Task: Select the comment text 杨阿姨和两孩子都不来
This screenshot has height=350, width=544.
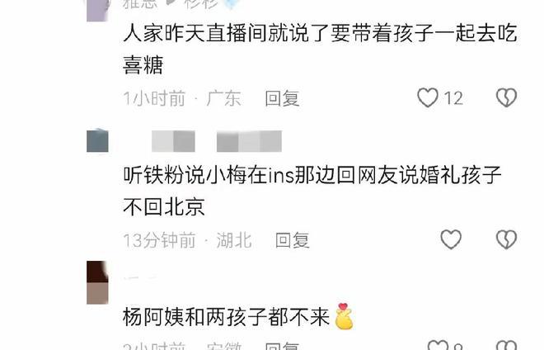Action: (226, 317)
